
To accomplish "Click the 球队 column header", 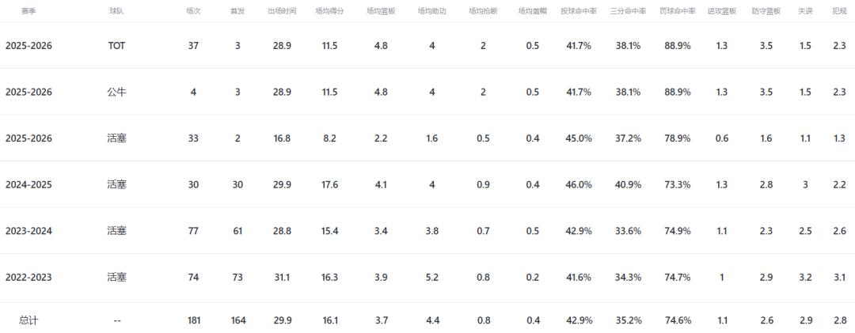I will coord(116,12).
